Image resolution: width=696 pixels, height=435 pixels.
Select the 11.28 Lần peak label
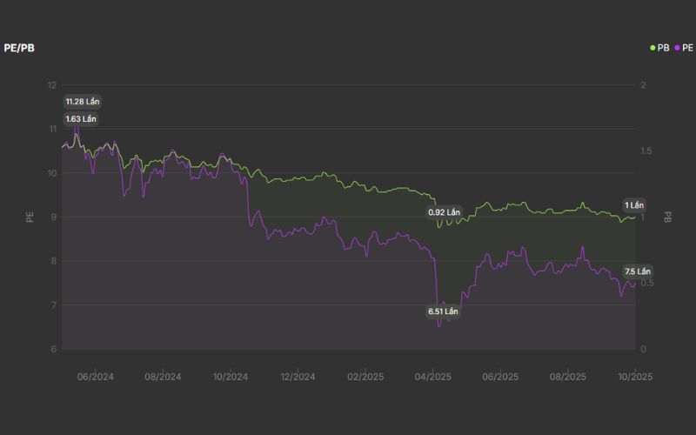click(83, 102)
